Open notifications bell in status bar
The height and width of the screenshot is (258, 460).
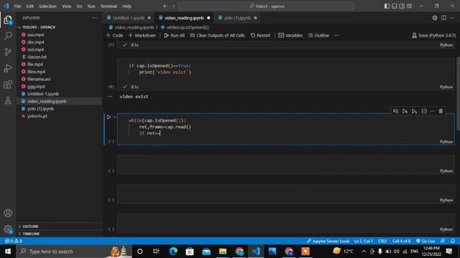tap(453, 241)
